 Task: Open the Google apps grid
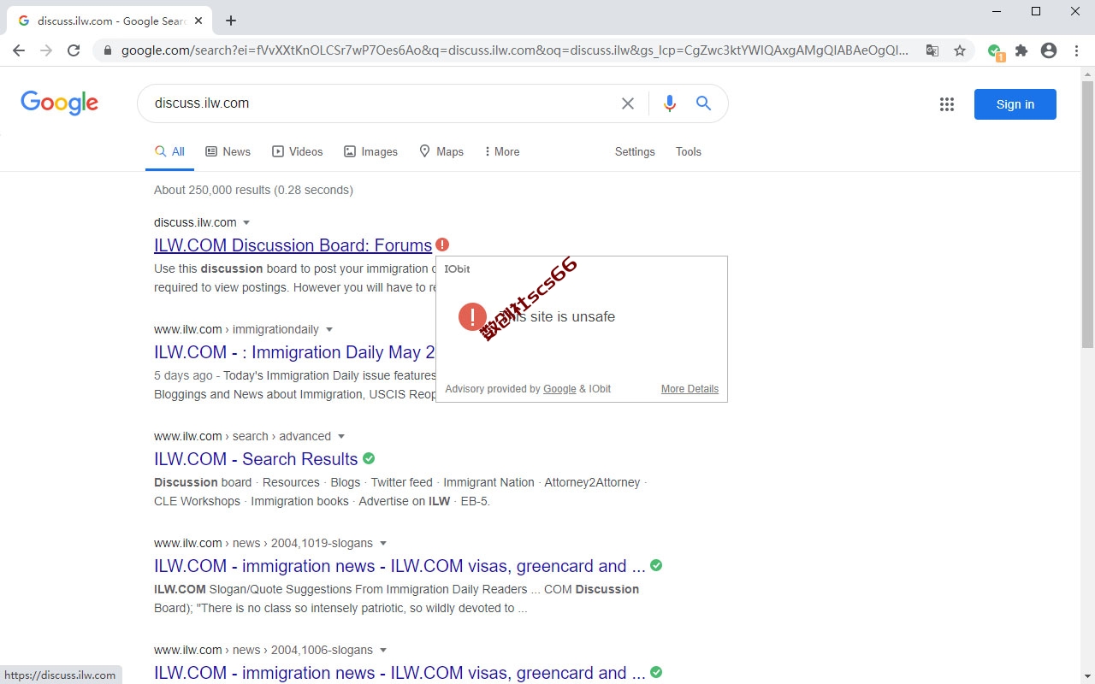click(947, 104)
